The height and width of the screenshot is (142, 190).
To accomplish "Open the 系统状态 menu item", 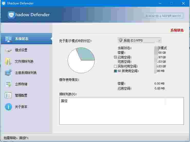I will tap(26, 39).
